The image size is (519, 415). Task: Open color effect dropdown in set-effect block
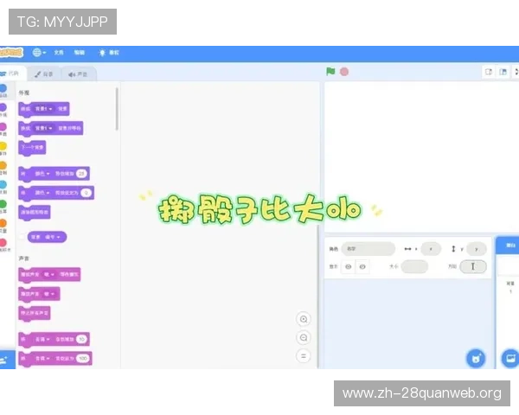(42, 193)
